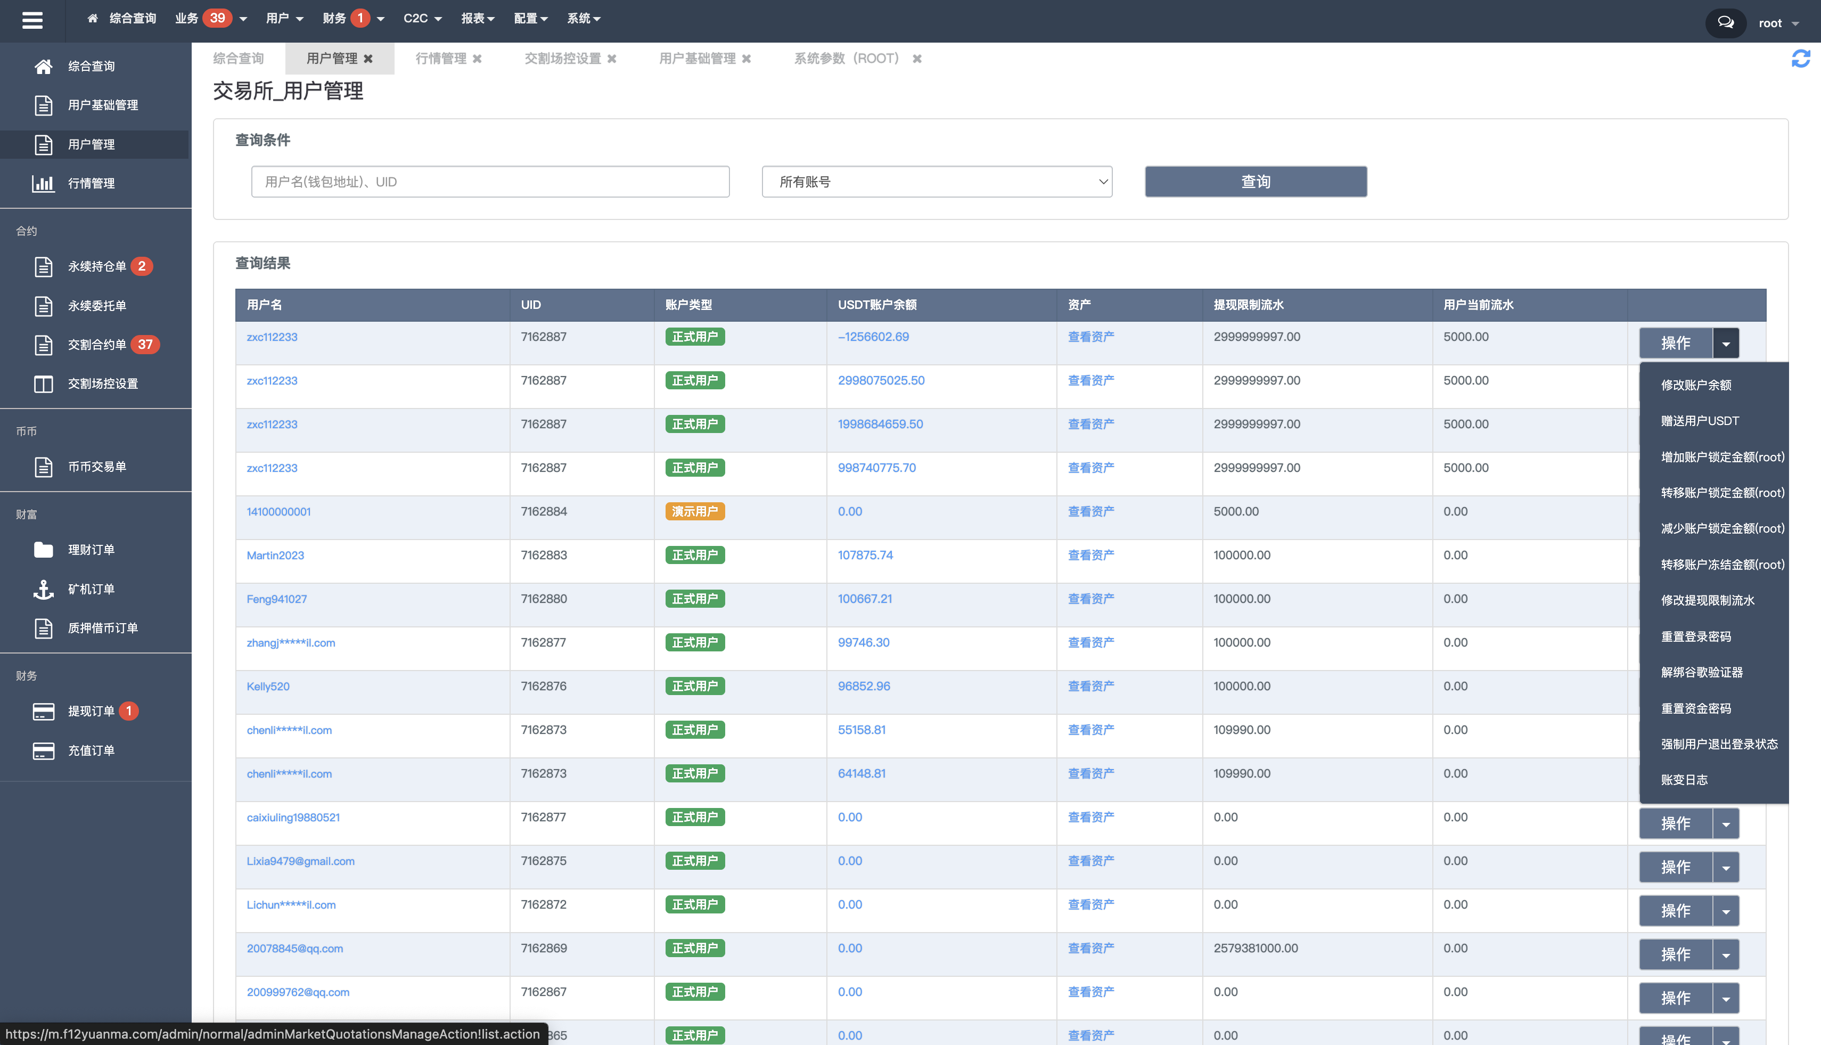This screenshot has width=1821, height=1045.
Task: Close the 系统参数（ROOT）tab
Action: click(917, 59)
